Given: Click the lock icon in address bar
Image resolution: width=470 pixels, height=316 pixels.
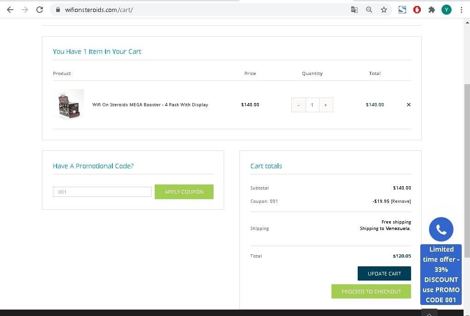Looking at the screenshot, I should tap(58, 10).
